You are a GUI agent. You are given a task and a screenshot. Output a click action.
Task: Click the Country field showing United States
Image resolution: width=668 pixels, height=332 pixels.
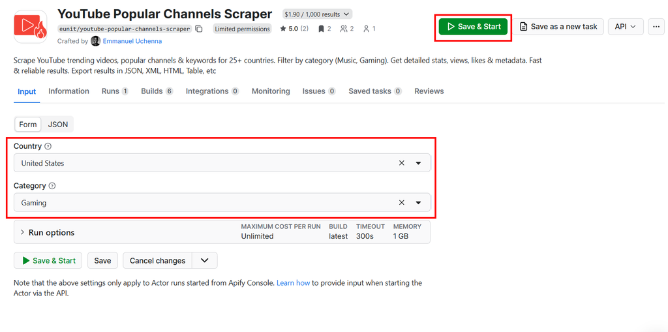click(x=222, y=163)
